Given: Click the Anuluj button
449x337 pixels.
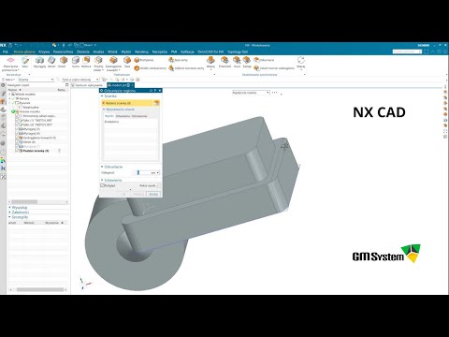Looking at the screenshot, I should tap(153, 194).
